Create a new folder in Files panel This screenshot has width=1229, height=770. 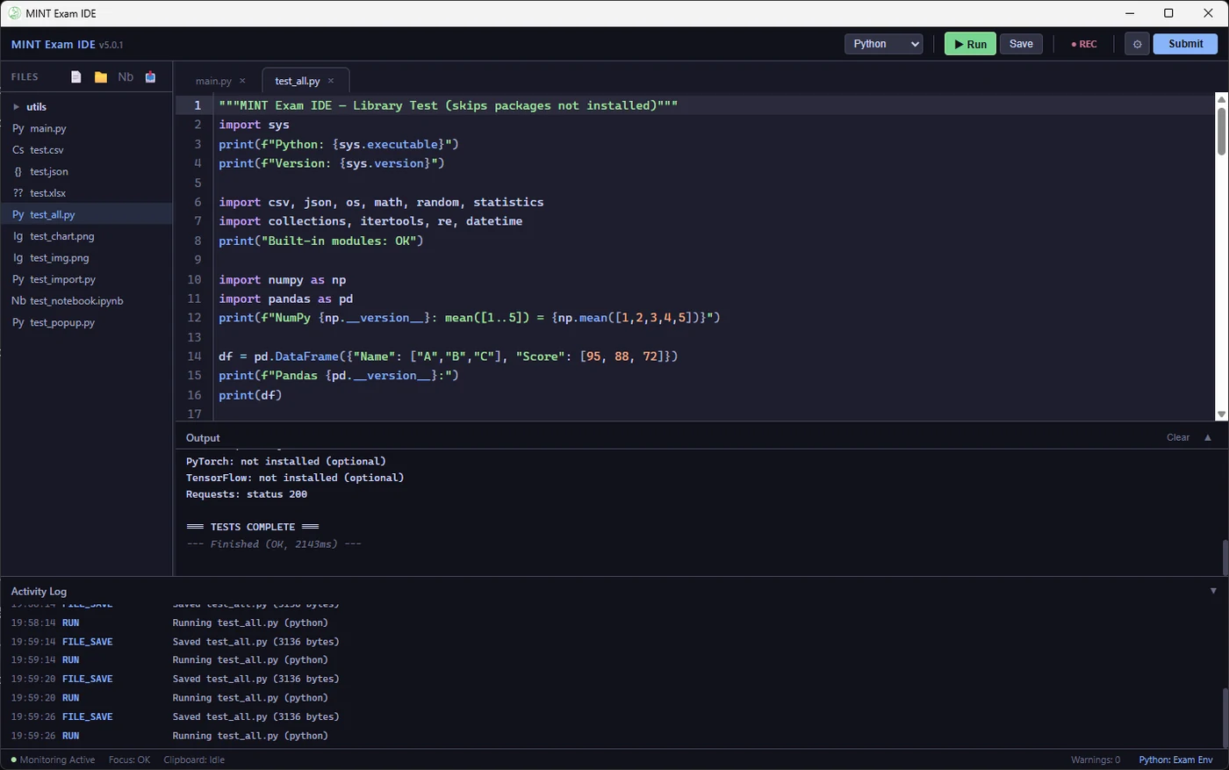pos(101,77)
